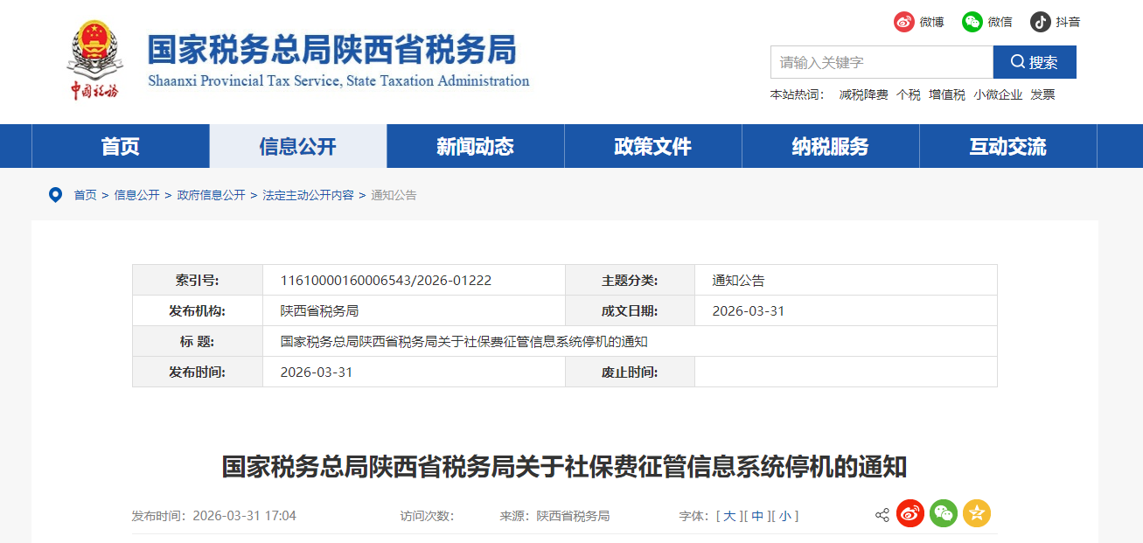
Task: Click the 增值税 hot keyword link
Action: (x=946, y=94)
